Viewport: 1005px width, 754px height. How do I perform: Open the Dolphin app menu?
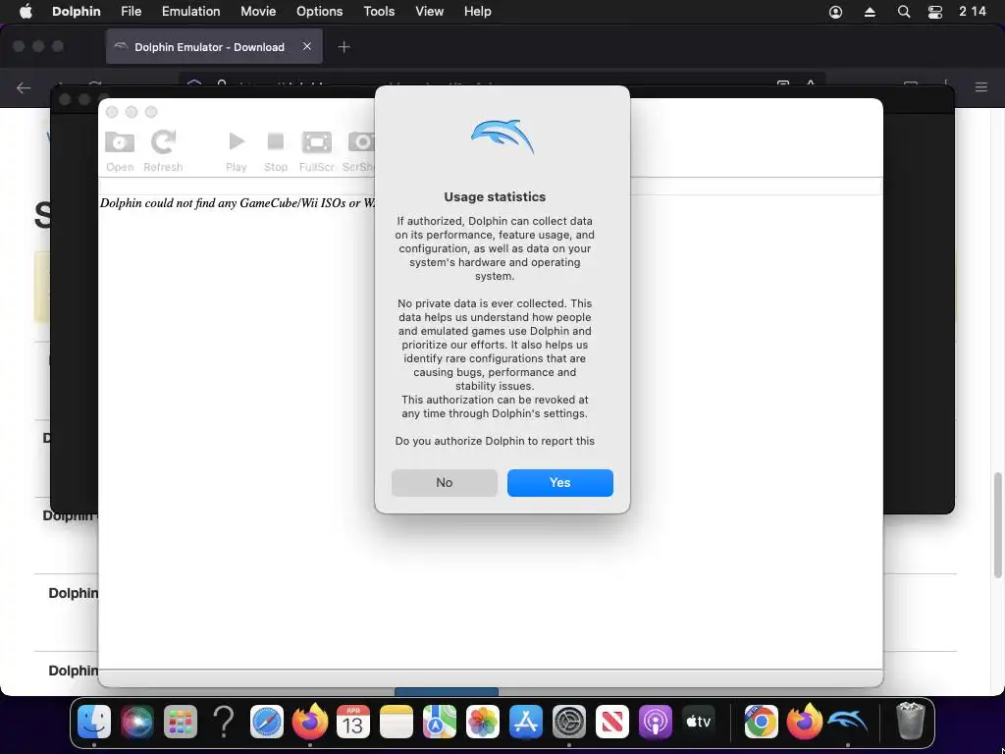coord(77,12)
